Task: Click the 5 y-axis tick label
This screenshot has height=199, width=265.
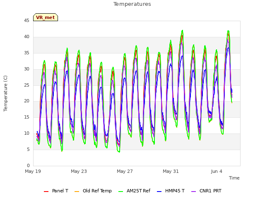Action: [28, 149]
